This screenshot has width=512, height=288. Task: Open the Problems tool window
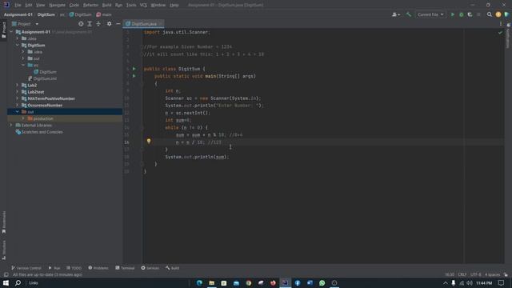pos(98,268)
